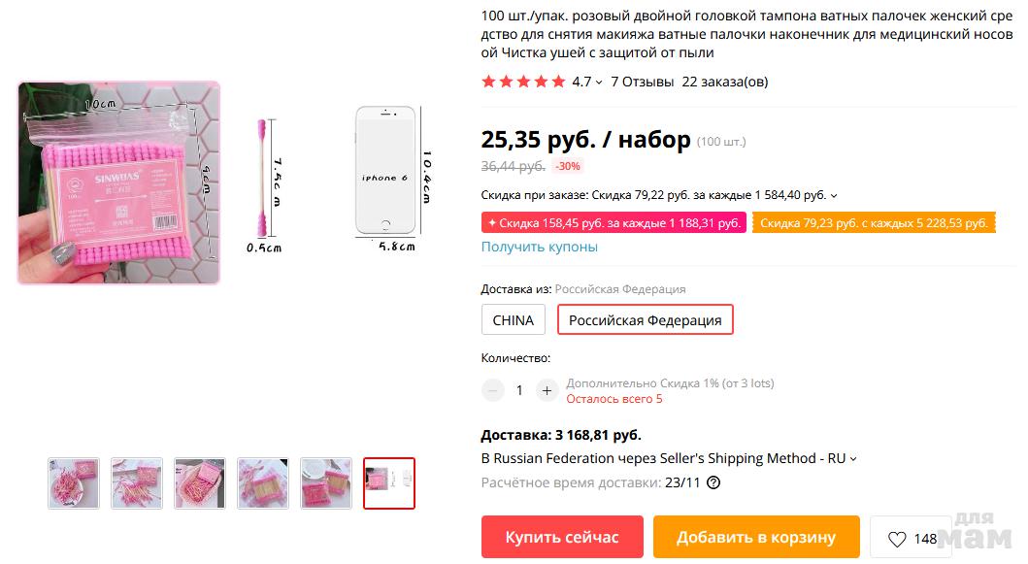Click the quantity input field

519,390
